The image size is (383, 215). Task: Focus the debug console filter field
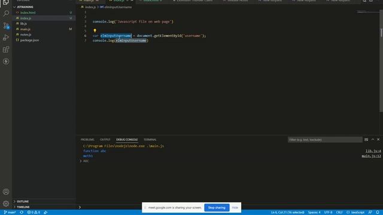(325, 140)
